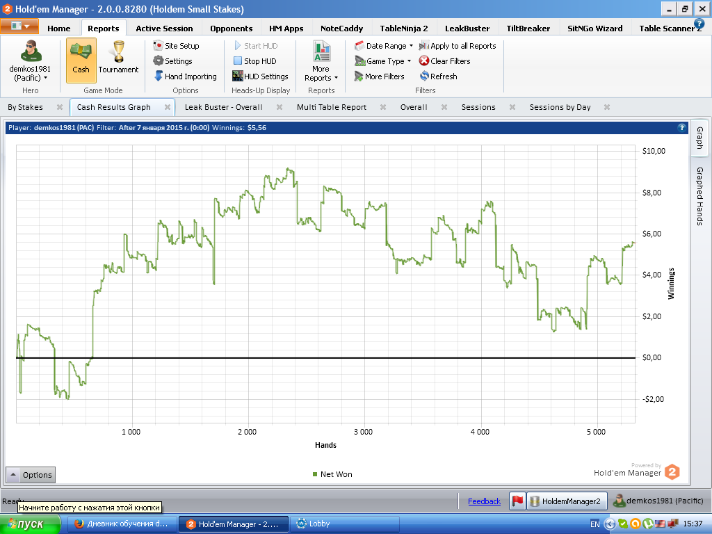This screenshot has height=534, width=712.
Task: Open Site Setup options
Action: click(176, 46)
